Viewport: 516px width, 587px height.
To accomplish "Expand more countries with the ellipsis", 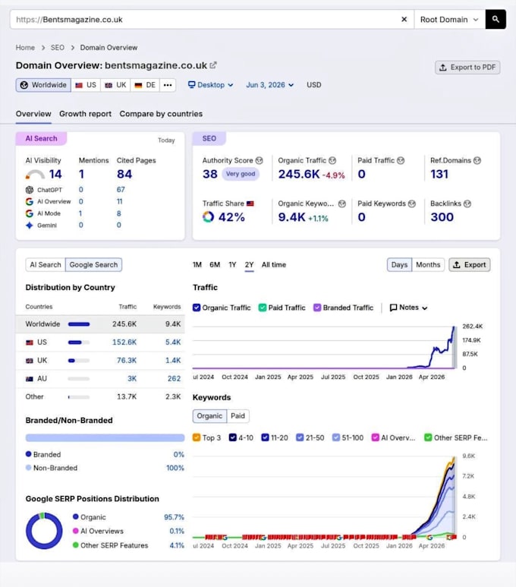I will click(x=168, y=85).
